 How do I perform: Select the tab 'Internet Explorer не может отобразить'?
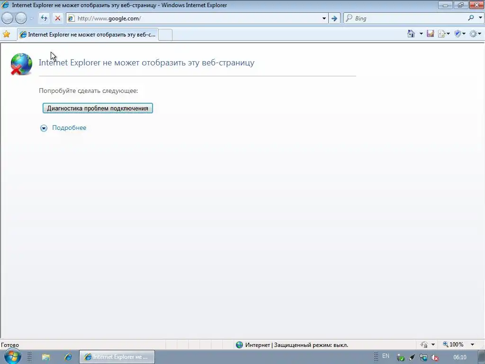88,34
